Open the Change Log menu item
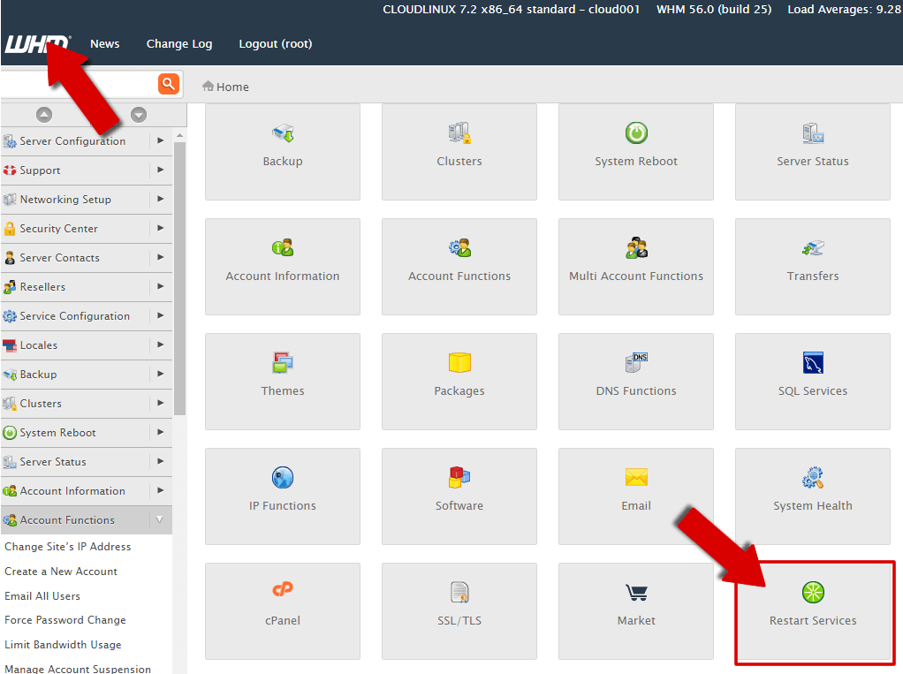The width and height of the screenshot is (903, 674). coord(179,44)
